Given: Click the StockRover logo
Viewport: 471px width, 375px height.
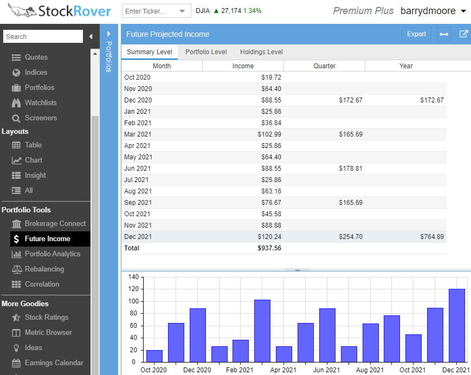Looking at the screenshot, I should click(x=51, y=10).
